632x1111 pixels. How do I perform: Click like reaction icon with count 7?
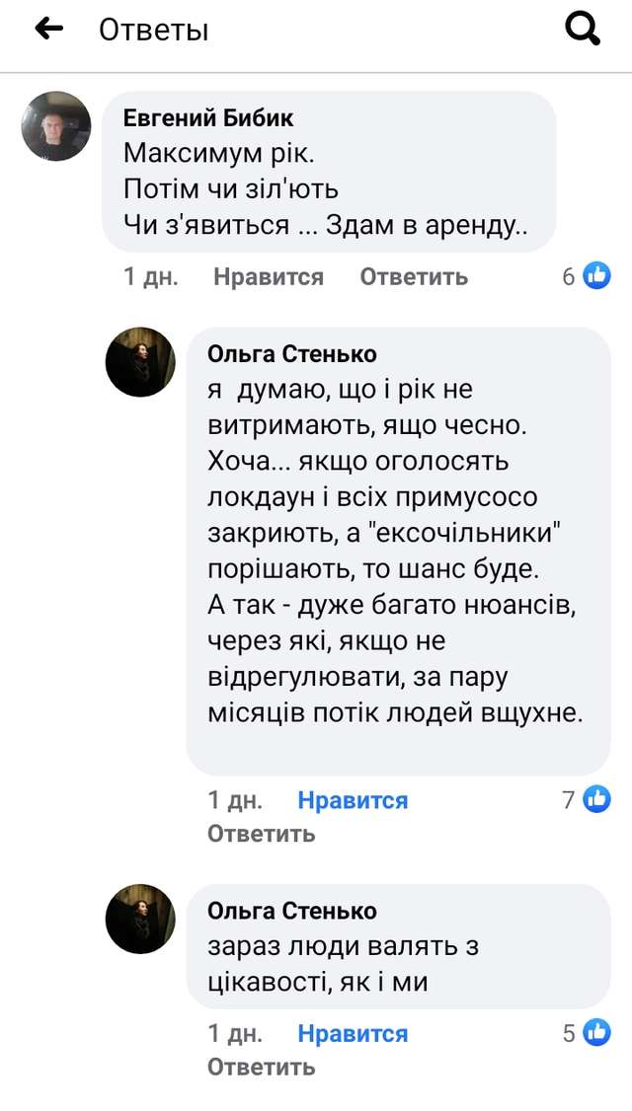(x=596, y=799)
